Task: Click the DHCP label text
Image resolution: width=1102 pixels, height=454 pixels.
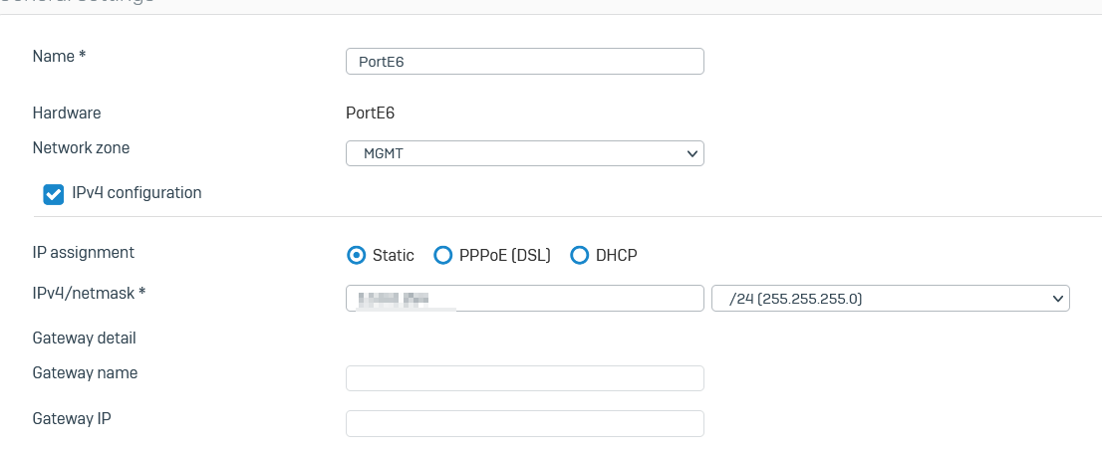Action: pyautogui.click(x=617, y=255)
